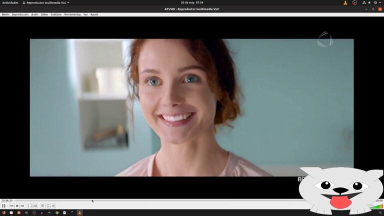Click Actividades in the top bar

10,2
